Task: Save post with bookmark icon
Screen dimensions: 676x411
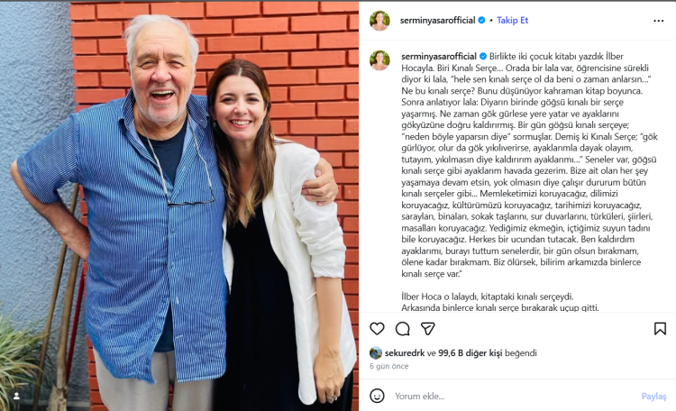Action: point(660,329)
